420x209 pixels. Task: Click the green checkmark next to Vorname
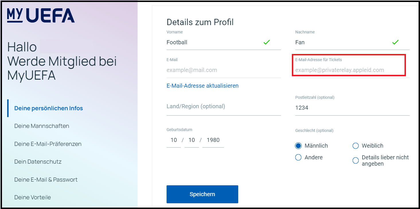pos(267,42)
